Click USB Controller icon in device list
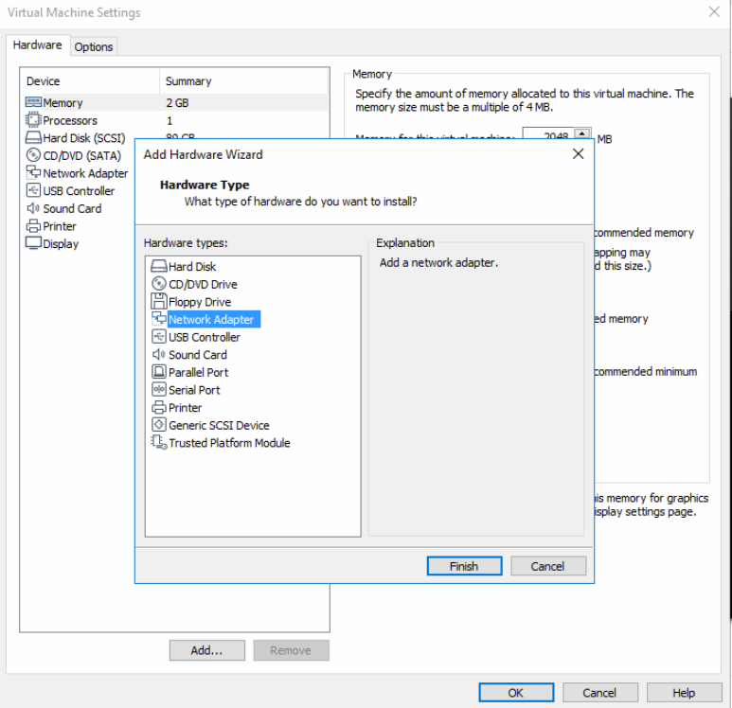Viewport: 732px width, 708px height. 33,190
